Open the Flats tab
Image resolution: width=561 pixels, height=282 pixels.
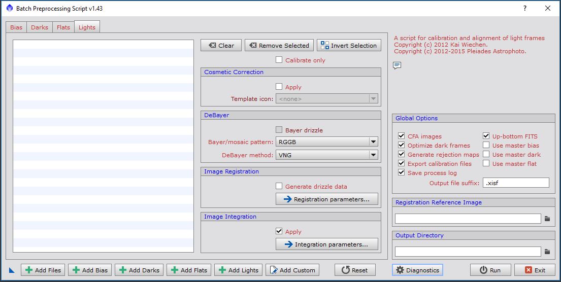(x=63, y=27)
